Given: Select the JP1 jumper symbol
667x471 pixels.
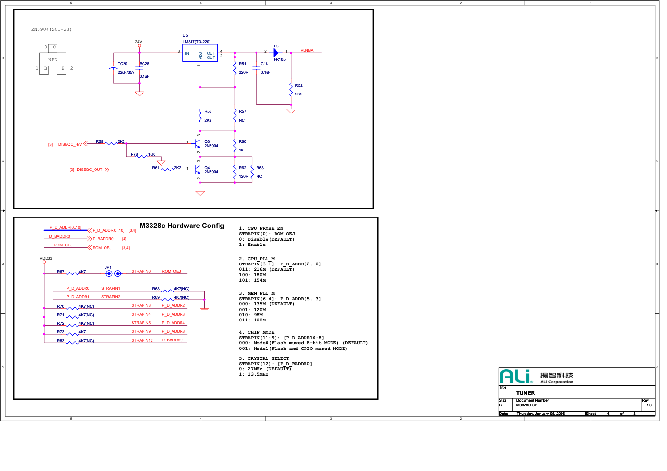Looking at the screenshot, I should (113, 273).
